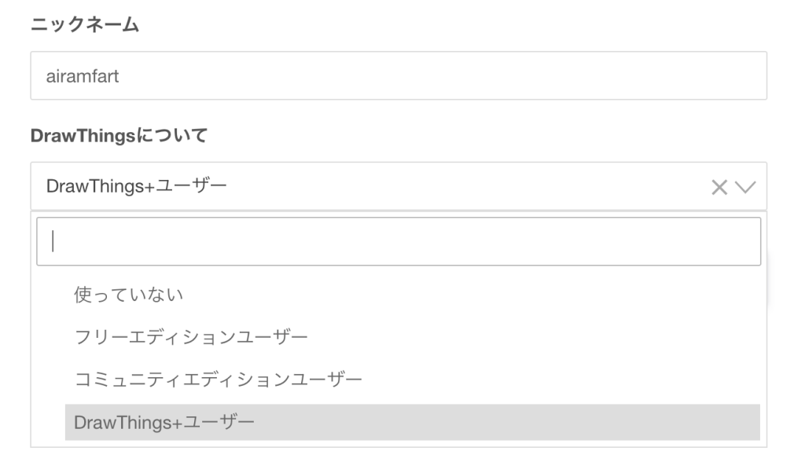Click the ニックネーム field label
Viewport: 805px width, 473px height.
pos(85,25)
